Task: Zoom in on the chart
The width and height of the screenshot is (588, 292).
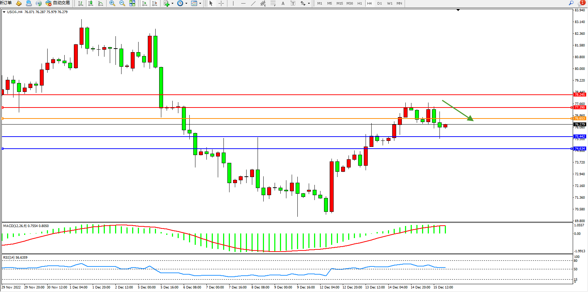Action: click(x=112, y=3)
